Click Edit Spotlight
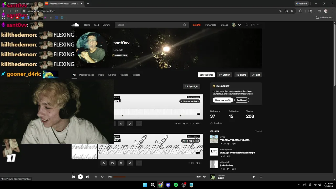 (191, 86)
